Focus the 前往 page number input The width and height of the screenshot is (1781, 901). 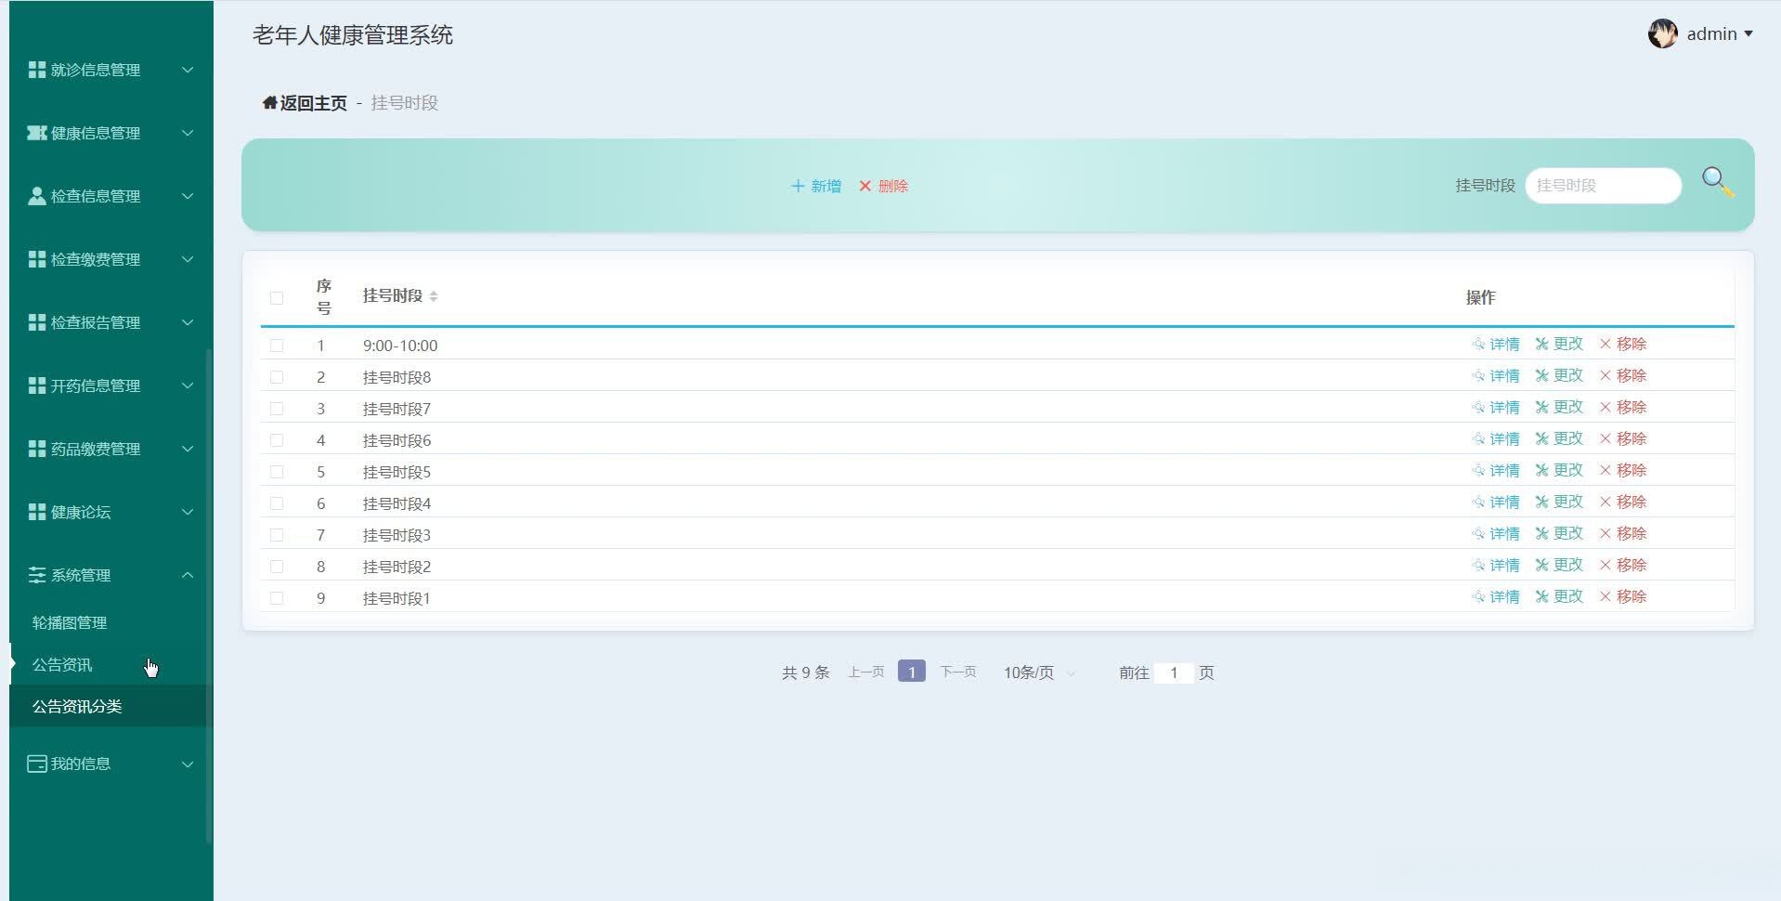[1174, 672]
